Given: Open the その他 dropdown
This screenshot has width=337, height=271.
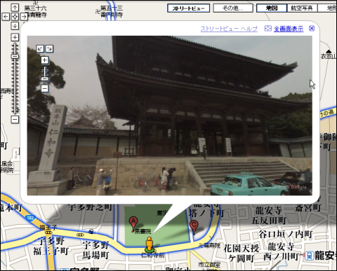Looking at the screenshot, I should [233, 8].
